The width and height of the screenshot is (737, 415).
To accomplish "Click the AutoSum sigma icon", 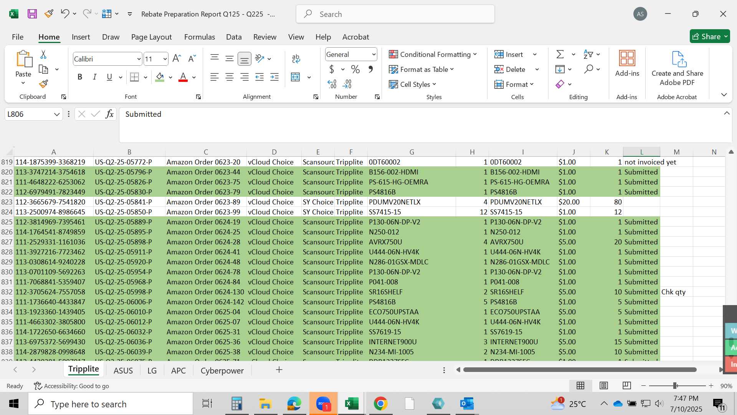I will tap(560, 55).
